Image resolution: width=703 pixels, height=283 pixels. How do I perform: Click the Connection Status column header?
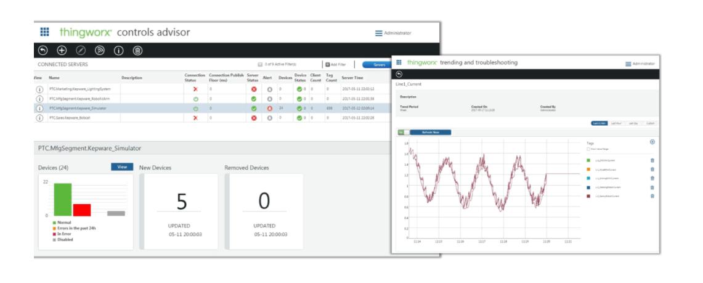pos(195,78)
